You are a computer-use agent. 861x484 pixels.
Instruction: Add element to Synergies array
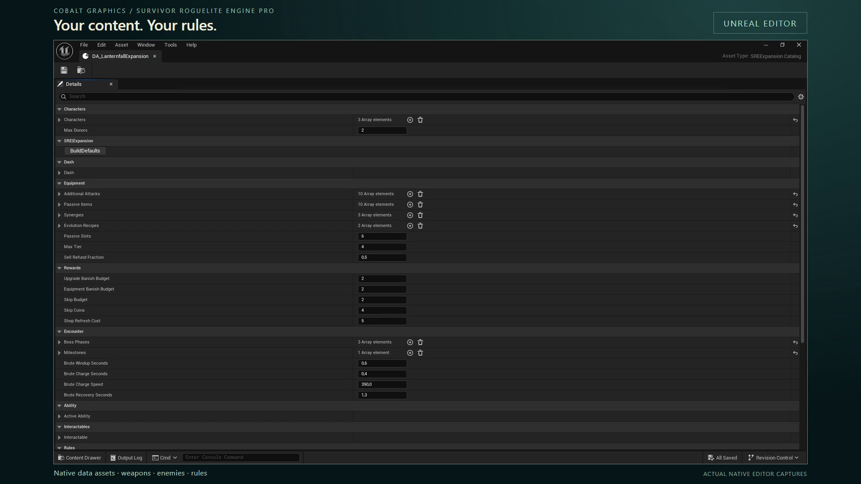[410, 215]
